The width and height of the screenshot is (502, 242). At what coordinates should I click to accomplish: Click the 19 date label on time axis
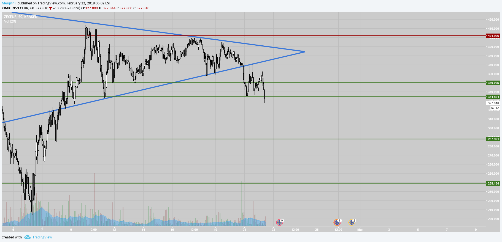[215, 230]
